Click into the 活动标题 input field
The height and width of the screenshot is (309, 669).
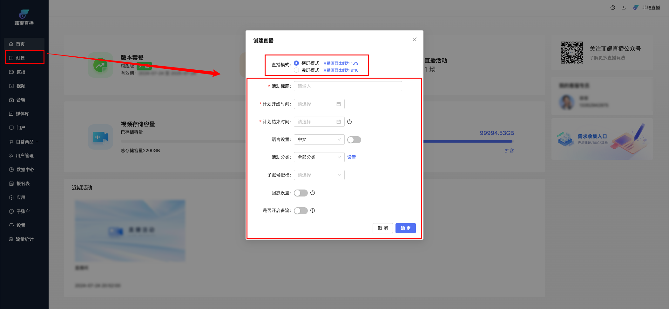click(x=348, y=86)
